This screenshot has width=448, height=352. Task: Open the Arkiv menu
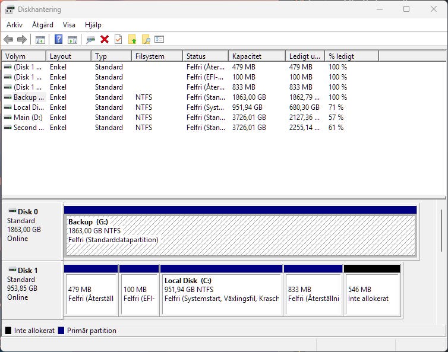tap(14, 25)
